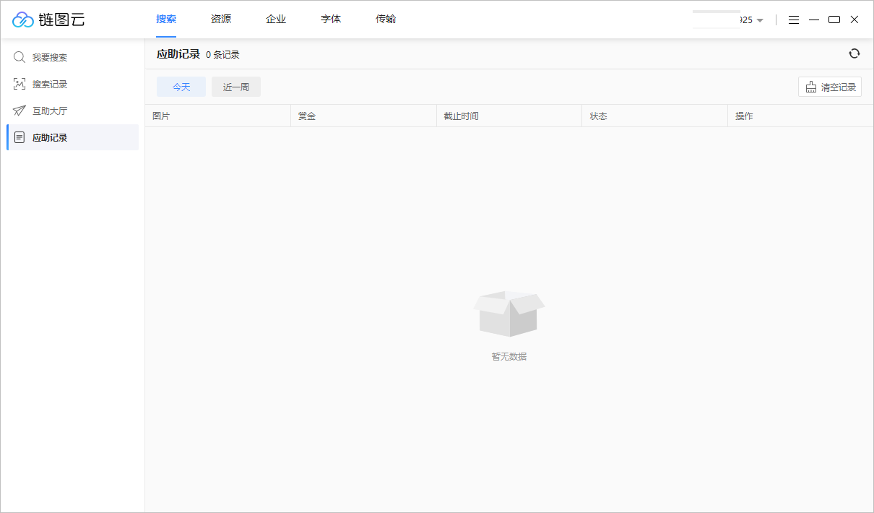Click the broom icon on 清空记录

tap(810, 86)
